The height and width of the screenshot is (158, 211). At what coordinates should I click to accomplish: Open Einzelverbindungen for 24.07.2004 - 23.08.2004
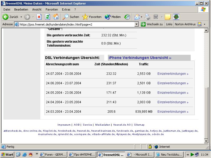pyautogui.click(x=173, y=74)
